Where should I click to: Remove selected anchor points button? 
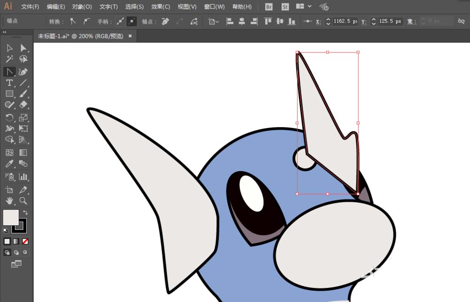[x=165, y=21]
